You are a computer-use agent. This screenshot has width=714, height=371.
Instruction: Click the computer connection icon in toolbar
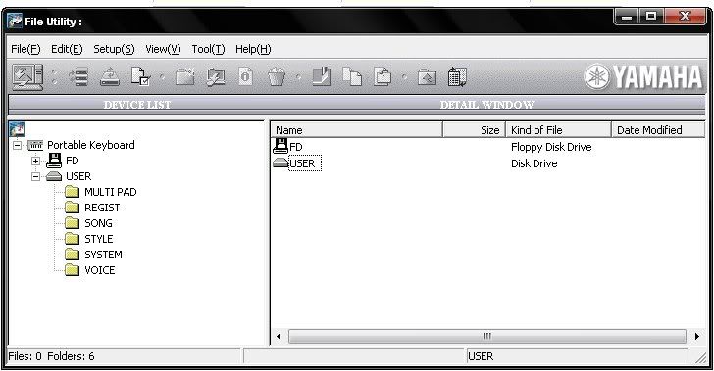27,76
